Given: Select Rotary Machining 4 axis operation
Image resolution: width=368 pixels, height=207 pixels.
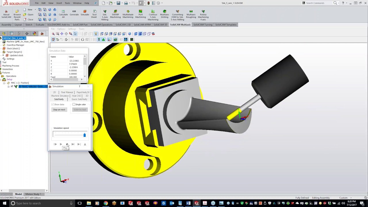Looking at the screenshot, I should [203, 15].
